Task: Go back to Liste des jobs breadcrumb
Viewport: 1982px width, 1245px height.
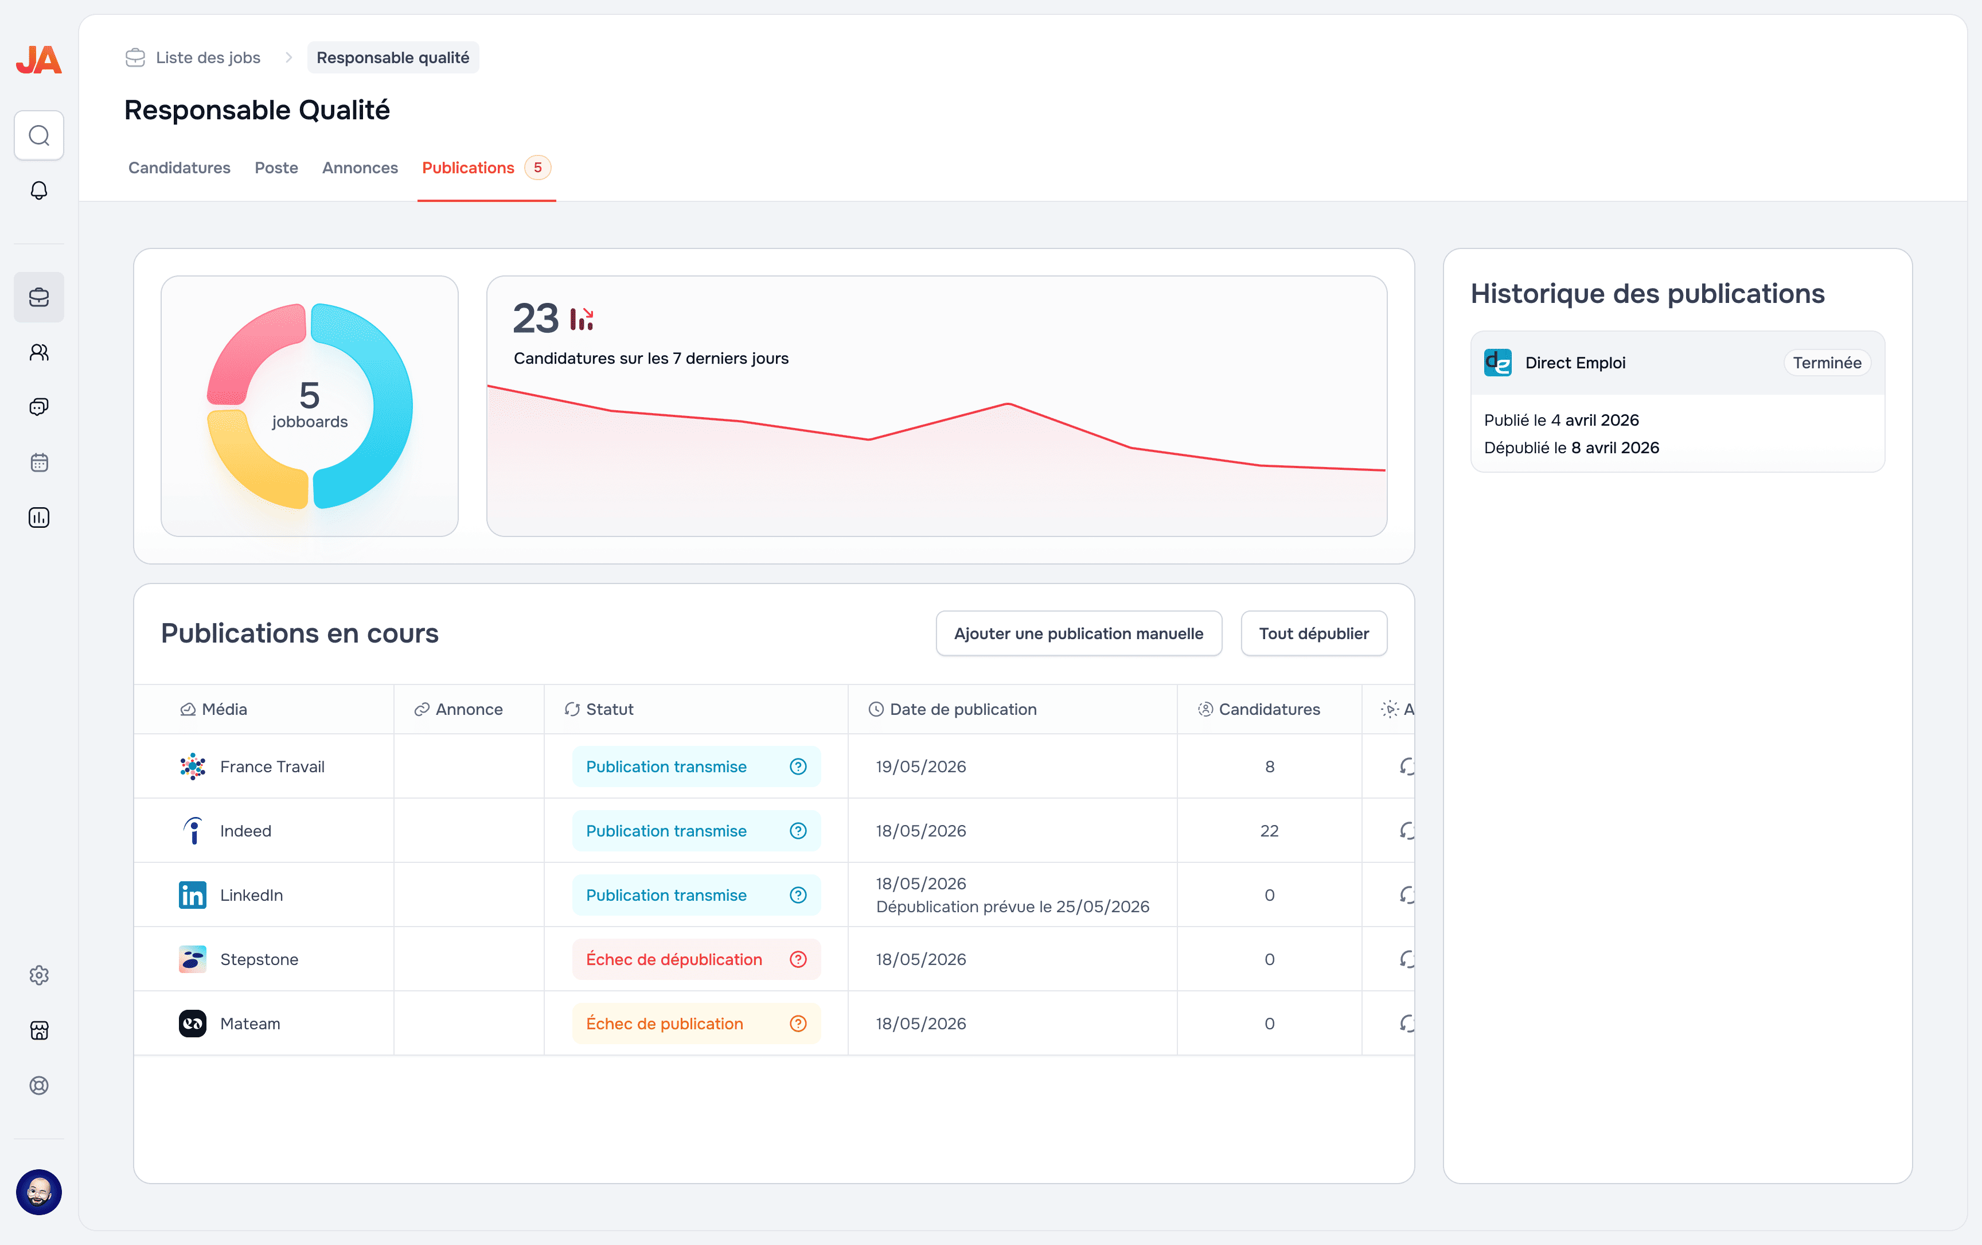Action: tap(208, 57)
